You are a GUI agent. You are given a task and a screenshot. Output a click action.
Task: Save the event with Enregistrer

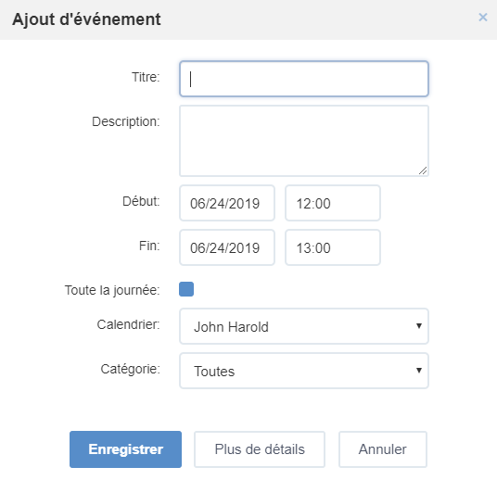pos(125,449)
